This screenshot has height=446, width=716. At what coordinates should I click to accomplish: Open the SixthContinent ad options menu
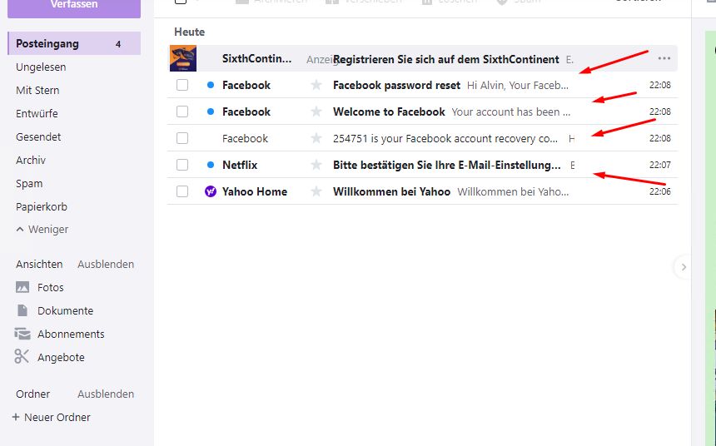pos(664,58)
